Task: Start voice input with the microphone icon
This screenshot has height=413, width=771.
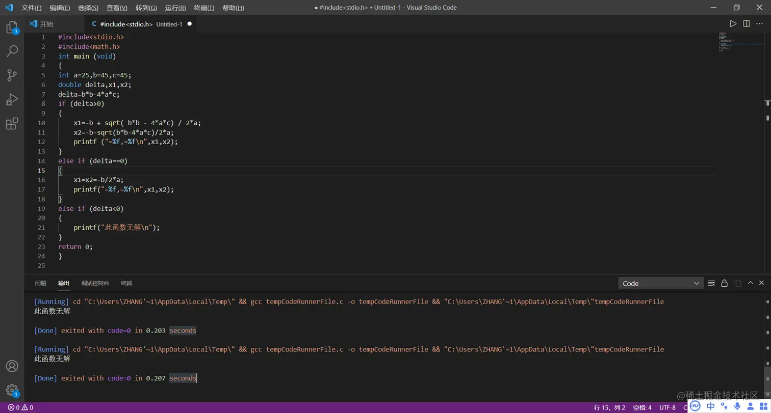Action: (737, 406)
